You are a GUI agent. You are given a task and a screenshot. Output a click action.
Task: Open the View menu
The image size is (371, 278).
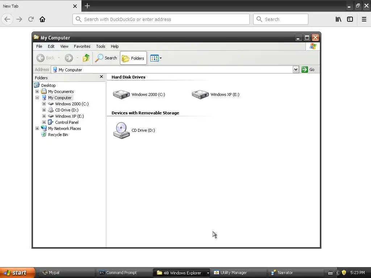[64, 46]
